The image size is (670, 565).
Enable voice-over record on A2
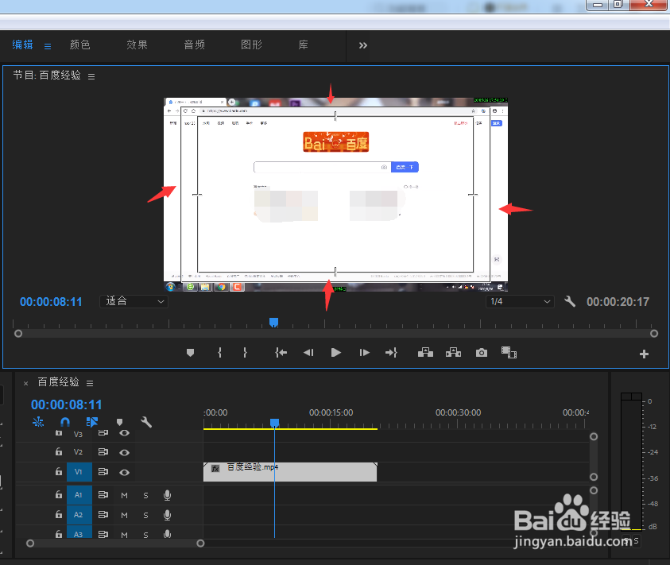pos(167,515)
